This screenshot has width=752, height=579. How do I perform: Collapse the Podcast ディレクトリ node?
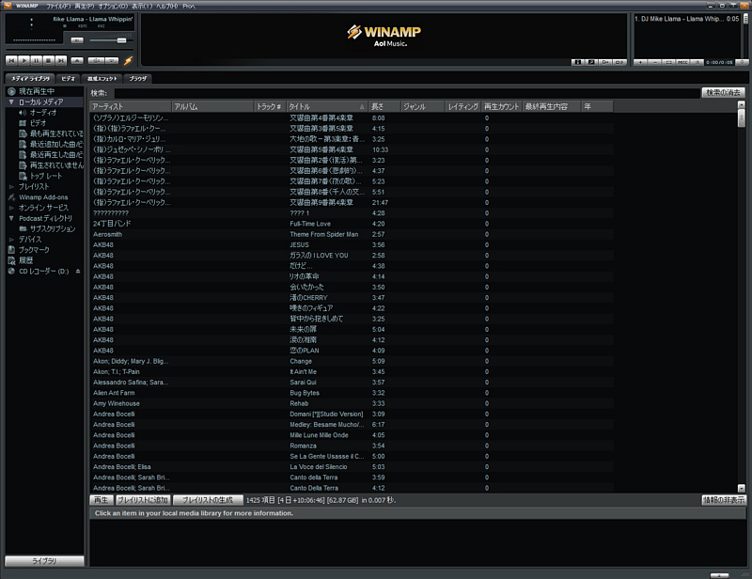(11, 218)
